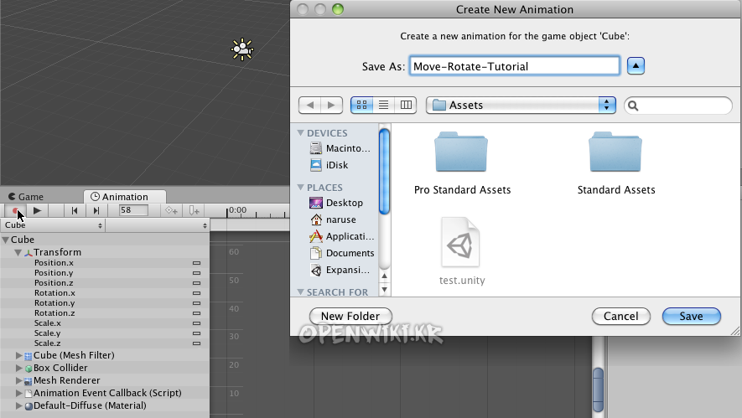Open naruse home folder in sidebar
This screenshot has width=742, height=418.
pyautogui.click(x=333, y=219)
